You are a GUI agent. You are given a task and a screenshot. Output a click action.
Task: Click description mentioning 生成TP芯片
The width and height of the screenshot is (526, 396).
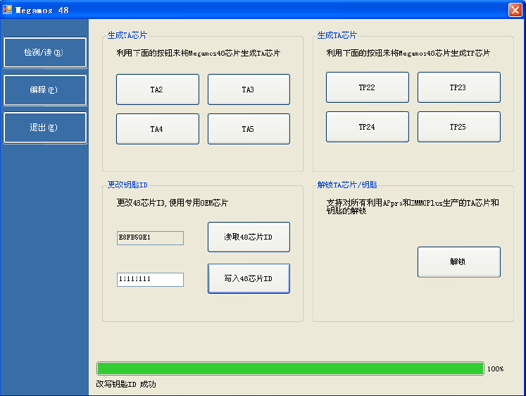click(408, 53)
